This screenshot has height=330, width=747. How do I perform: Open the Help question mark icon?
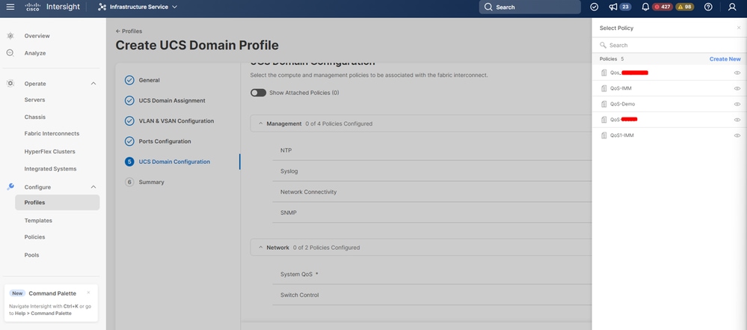pos(708,7)
